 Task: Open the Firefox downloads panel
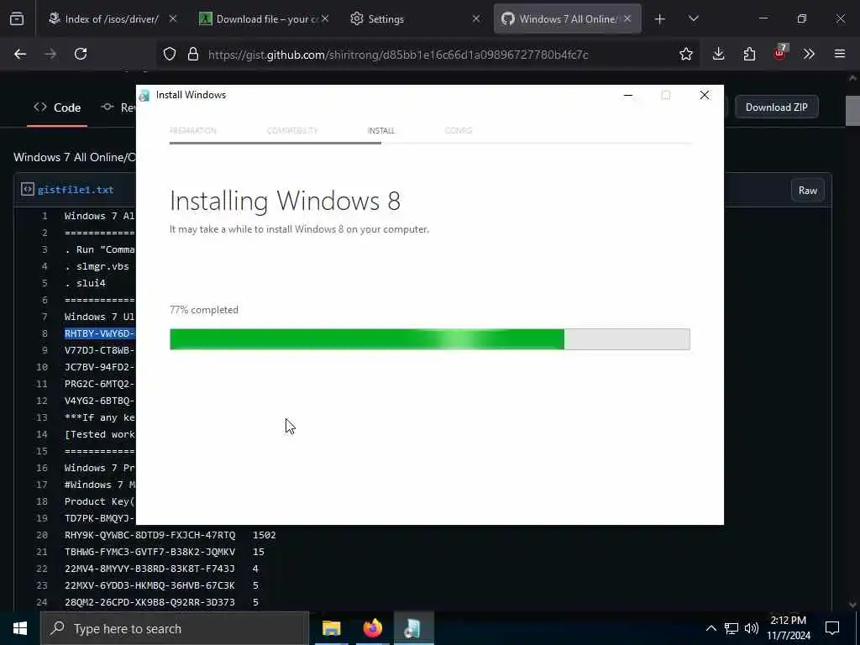[x=719, y=54]
